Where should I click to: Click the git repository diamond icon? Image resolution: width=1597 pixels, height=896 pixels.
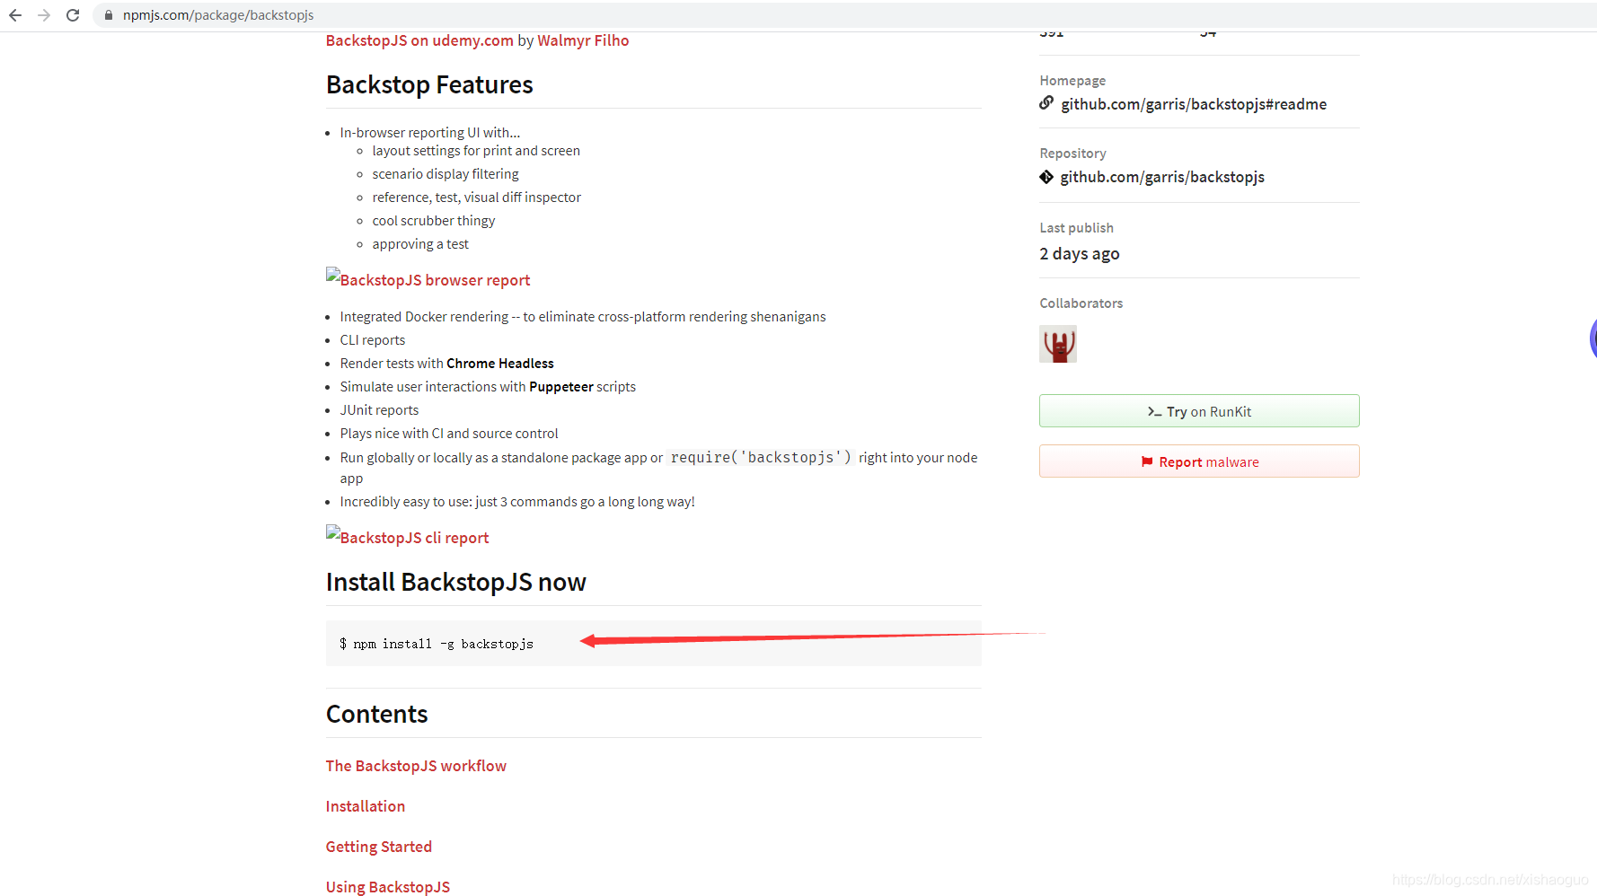pyautogui.click(x=1046, y=177)
